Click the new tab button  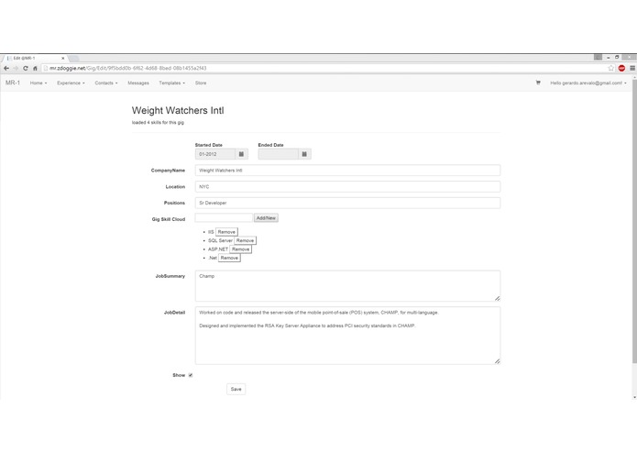click(x=74, y=59)
